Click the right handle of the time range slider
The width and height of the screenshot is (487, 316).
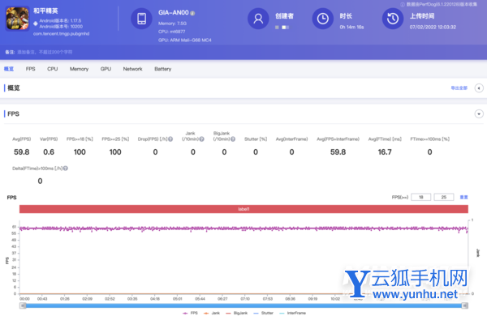coord(464,305)
